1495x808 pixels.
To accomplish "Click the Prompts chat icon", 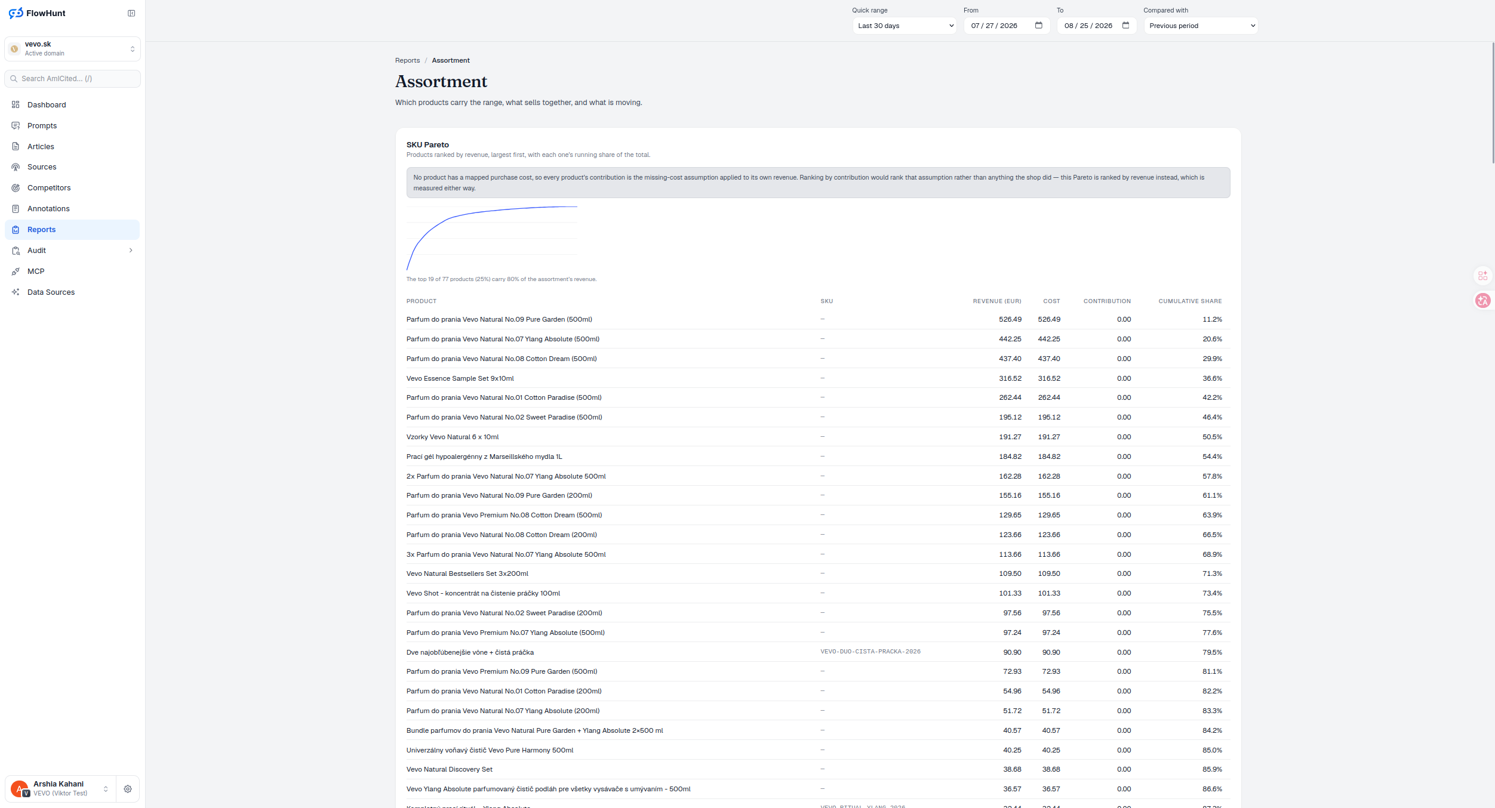I will tap(16, 125).
